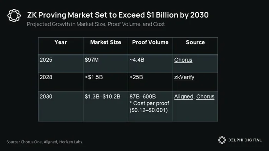The image size is (269, 151).
Task: Open the Chorus link in 2030 row
Action: click(205, 97)
